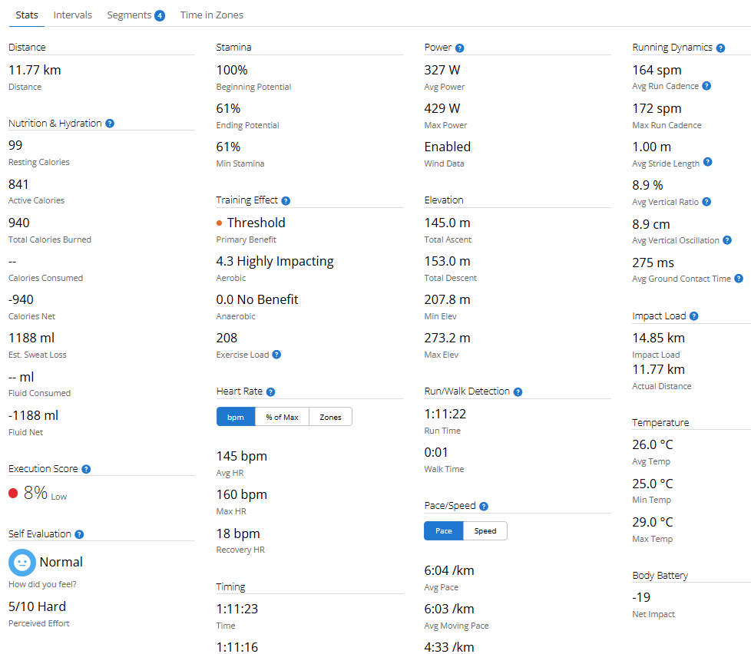Select the bpm heart rate option
Screen dimensions: 751x654
[x=236, y=417]
